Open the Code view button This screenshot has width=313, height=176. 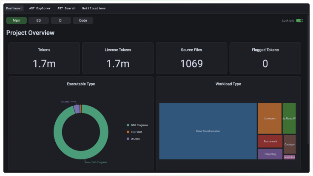pyautogui.click(x=83, y=20)
